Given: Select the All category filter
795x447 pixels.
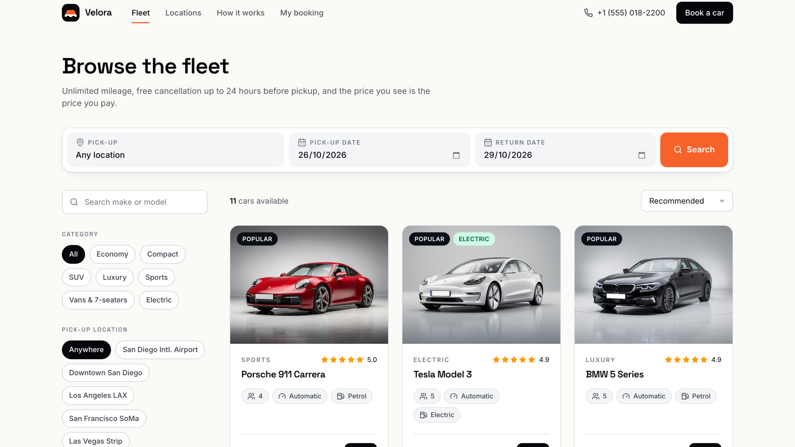Looking at the screenshot, I should (73, 254).
